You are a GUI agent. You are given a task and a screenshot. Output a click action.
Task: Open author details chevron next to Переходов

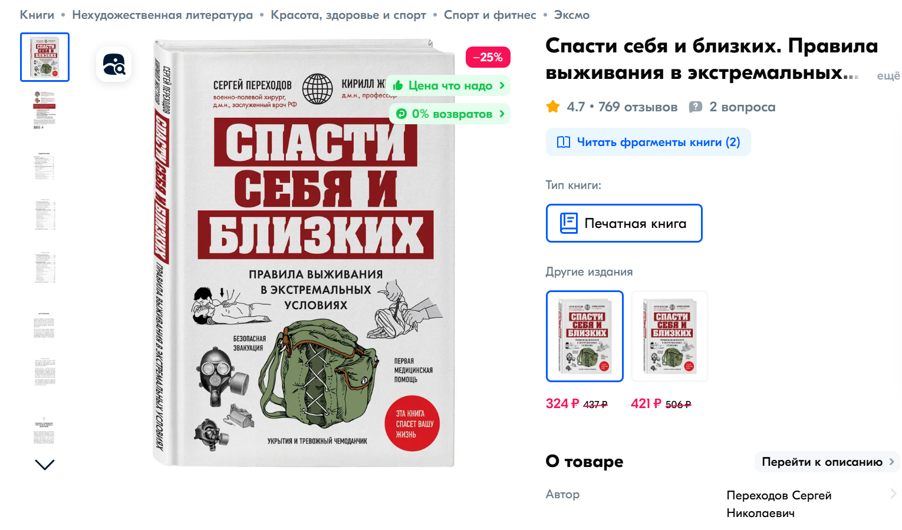(x=893, y=494)
